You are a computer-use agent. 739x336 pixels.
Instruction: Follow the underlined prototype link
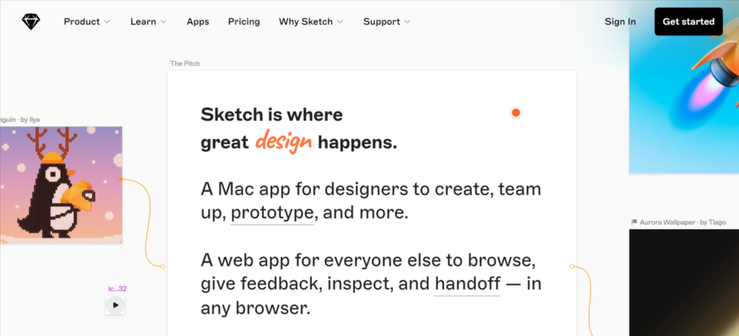(x=272, y=213)
